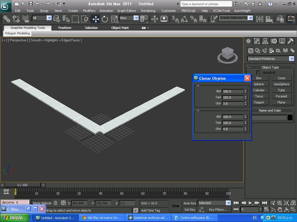Toggle Select and Manipulate
Image resolution: width=297 pixels, height=222 pixels.
(x=155, y=19)
